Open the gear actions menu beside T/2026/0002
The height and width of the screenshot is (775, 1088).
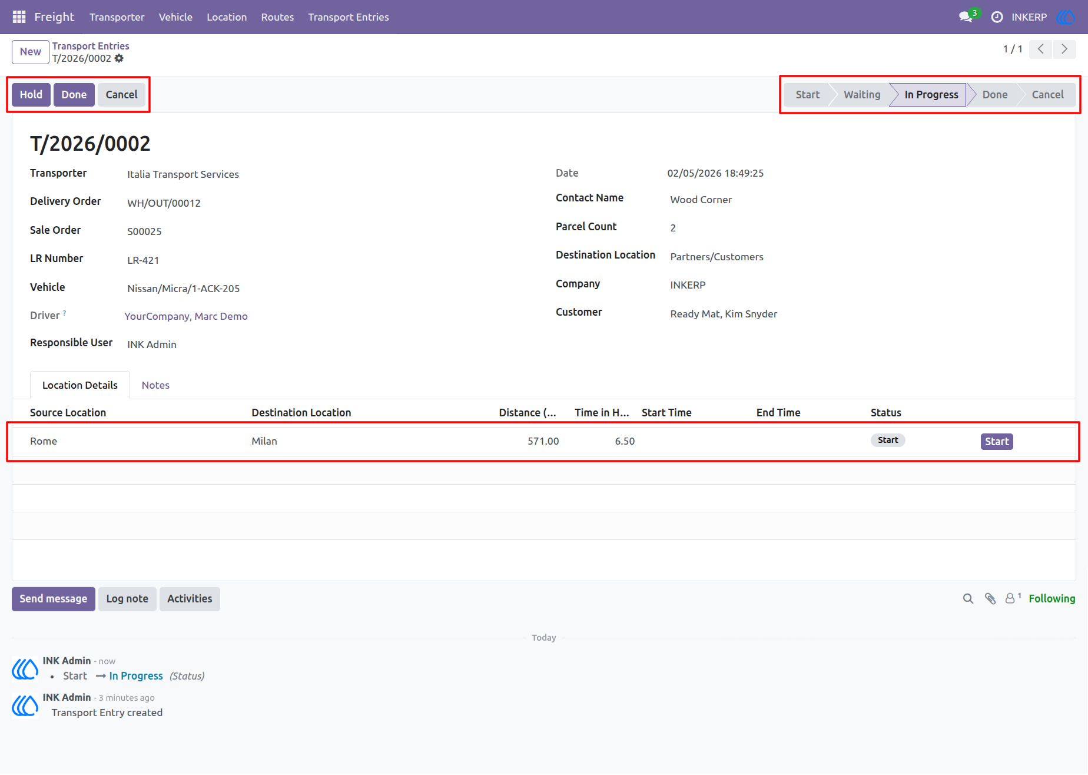click(119, 58)
